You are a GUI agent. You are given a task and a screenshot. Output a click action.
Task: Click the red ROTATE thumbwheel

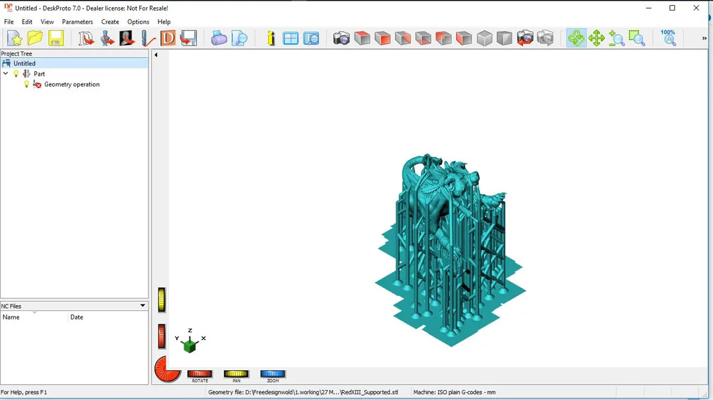[199, 374]
